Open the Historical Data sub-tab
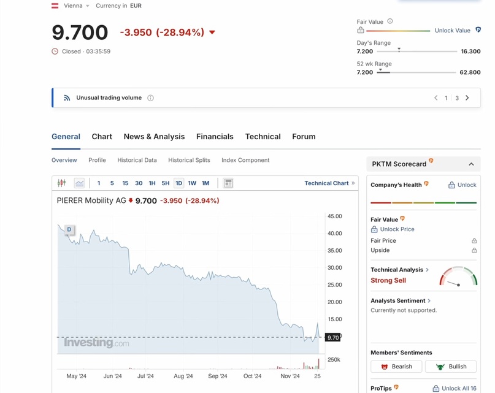 click(137, 160)
